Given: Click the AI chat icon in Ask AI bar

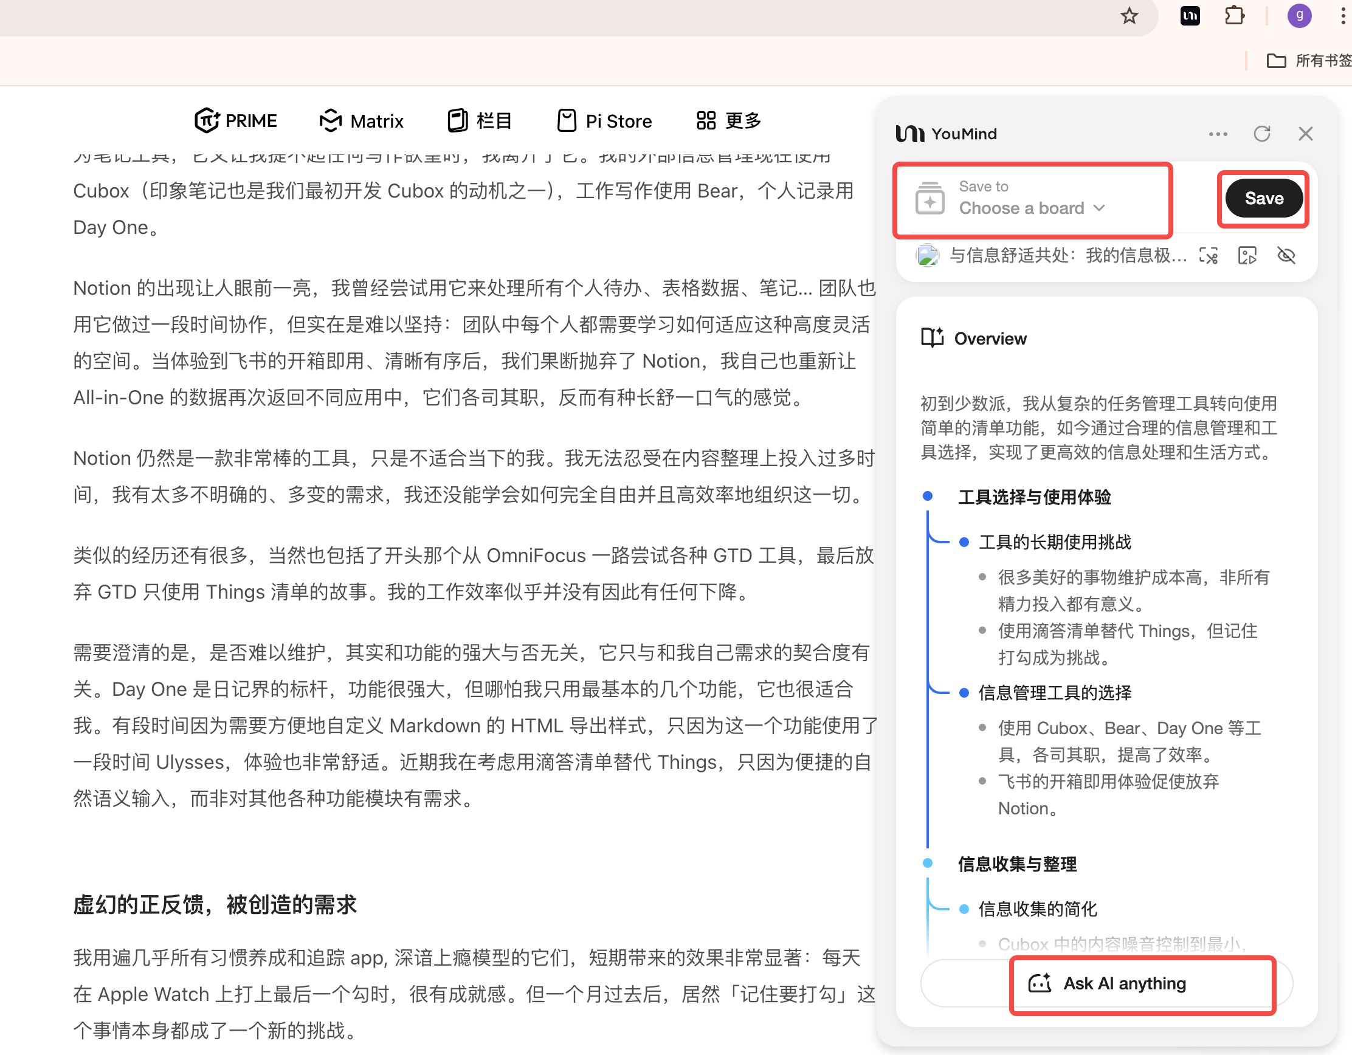Looking at the screenshot, I should [x=1040, y=983].
